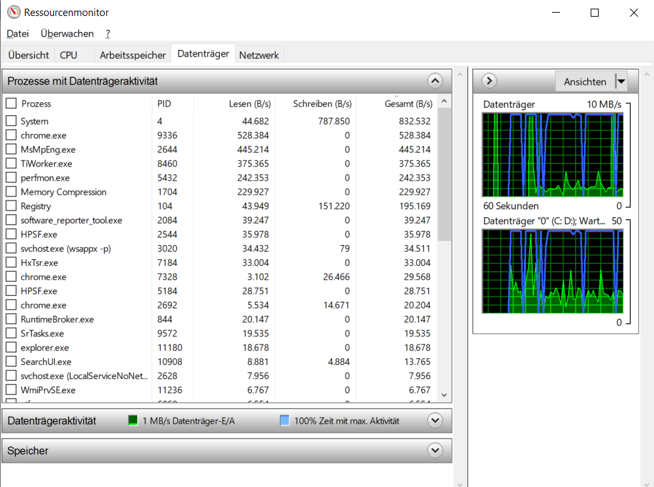This screenshot has width=654, height=487.
Task: Click the Datenträger "0" (C: D:) queue graph
Action: (x=553, y=271)
